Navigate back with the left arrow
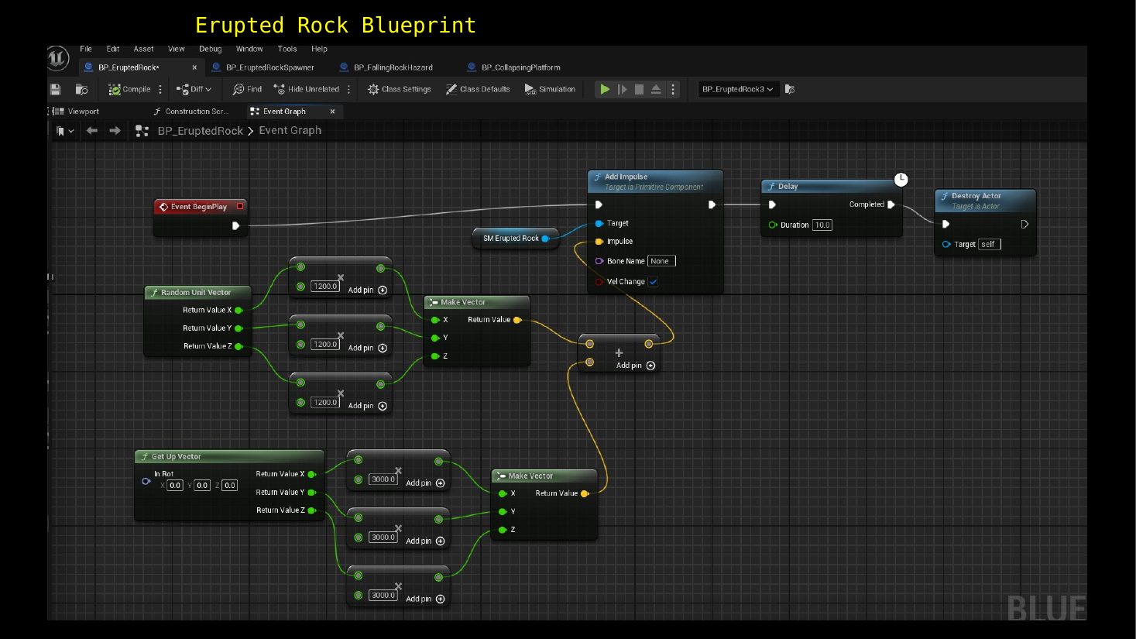 coord(92,131)
